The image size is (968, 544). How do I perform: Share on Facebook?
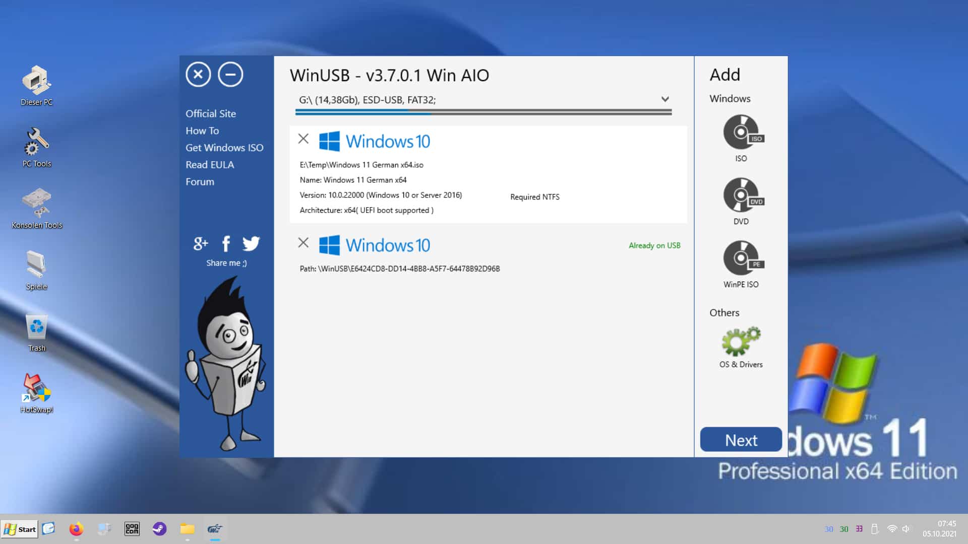[x=226, y=244]
